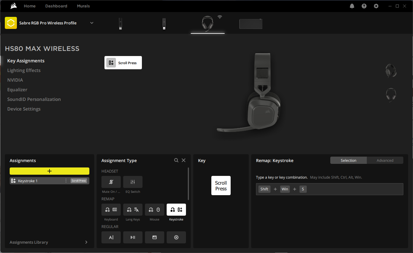Click the Shift key chip
The image size is (413, 253).
coord(264,189)
